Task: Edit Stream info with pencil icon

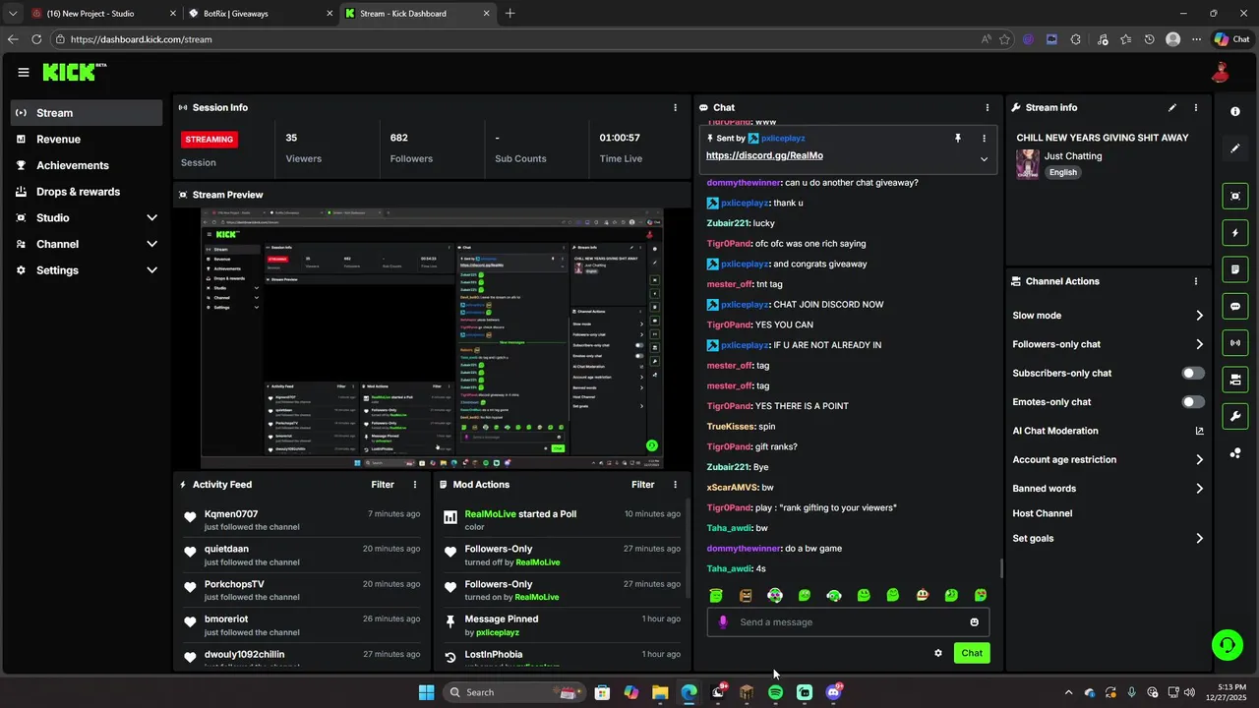Action: point(1171,107)
